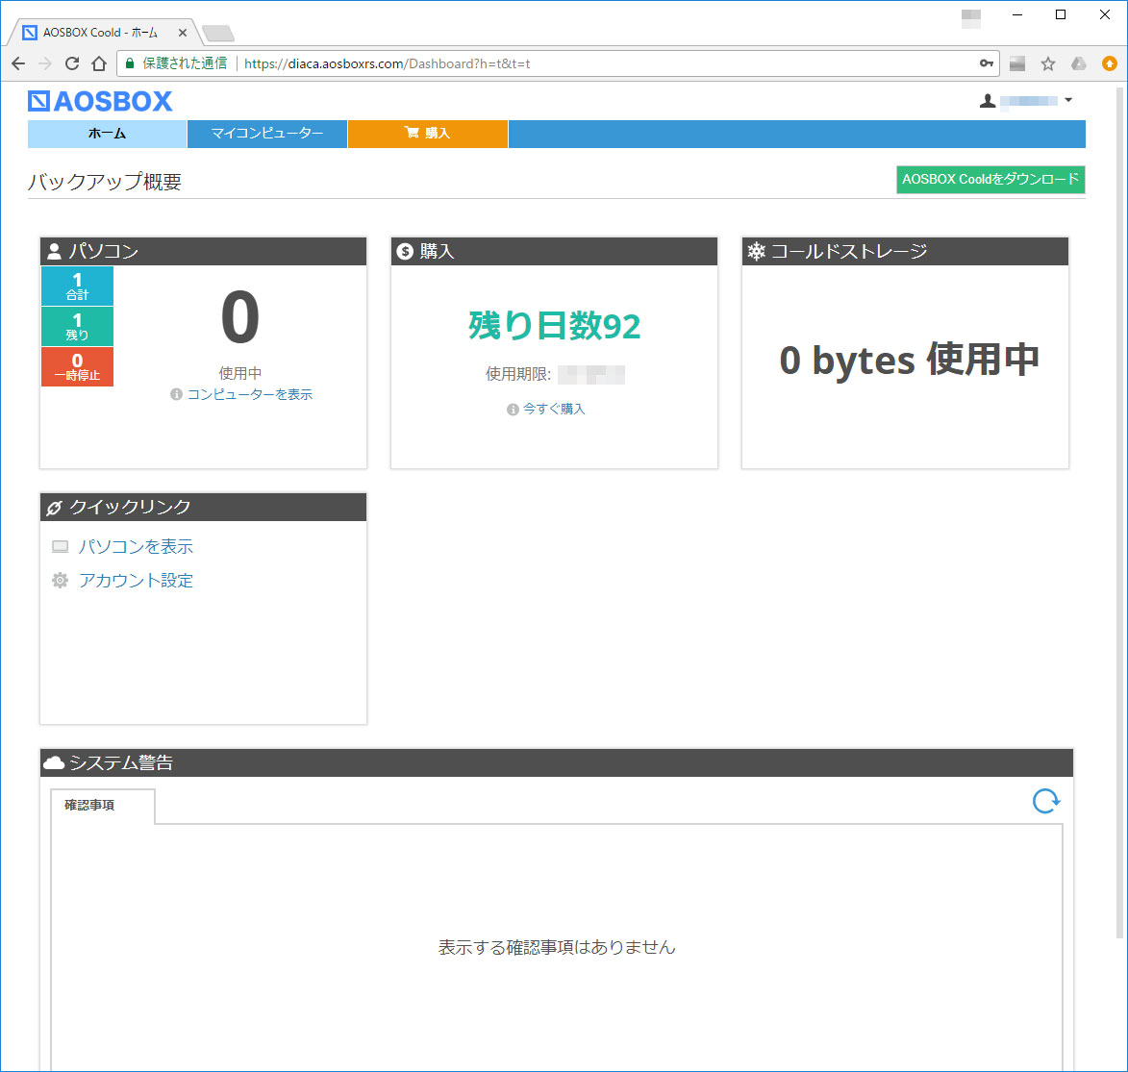Click the browser back arrow
The width and height of the screenshot is (1128, 1072).
pos(18,63)
